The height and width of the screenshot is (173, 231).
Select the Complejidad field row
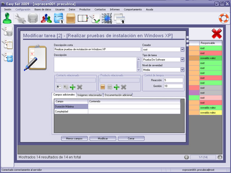(x=117, y=111)
